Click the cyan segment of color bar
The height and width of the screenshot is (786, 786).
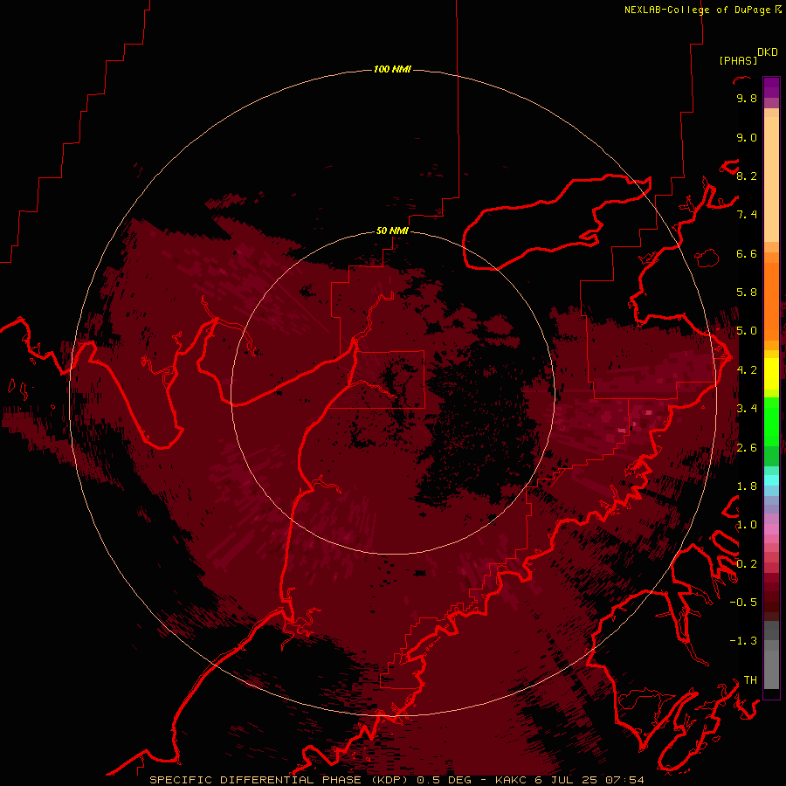[771, 479]
